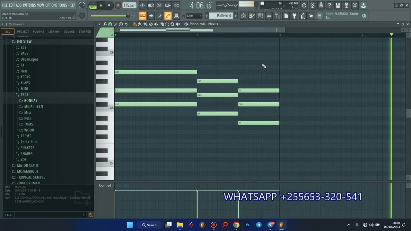The height and width of the screenshot is (231, 411).
Task: Open the plugin picker plug icon
Action: pos(294,16)
